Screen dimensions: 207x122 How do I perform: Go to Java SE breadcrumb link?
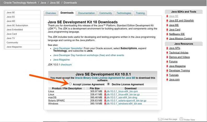click(55, 3)
